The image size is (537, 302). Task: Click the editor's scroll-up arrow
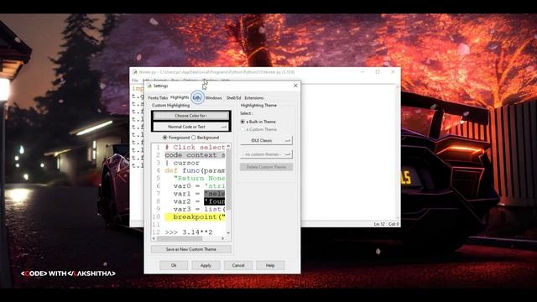pyautogui.click(x=398, y=87)
